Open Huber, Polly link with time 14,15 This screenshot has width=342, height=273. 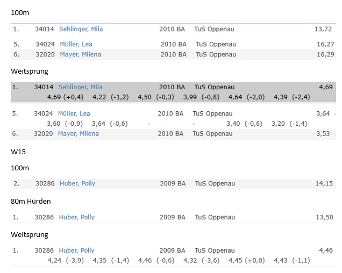[77, 183]
